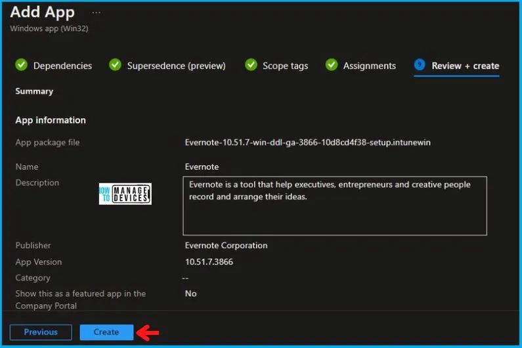
Task: Click the App Version label
Action: click(39, 262)
